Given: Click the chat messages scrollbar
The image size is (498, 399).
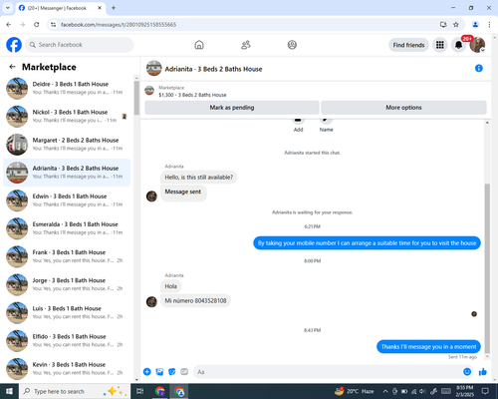Looking at the screenshot, I should click(487, 267).
